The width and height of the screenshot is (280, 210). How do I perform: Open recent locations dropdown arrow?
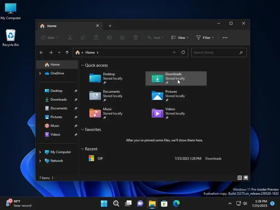59,52
